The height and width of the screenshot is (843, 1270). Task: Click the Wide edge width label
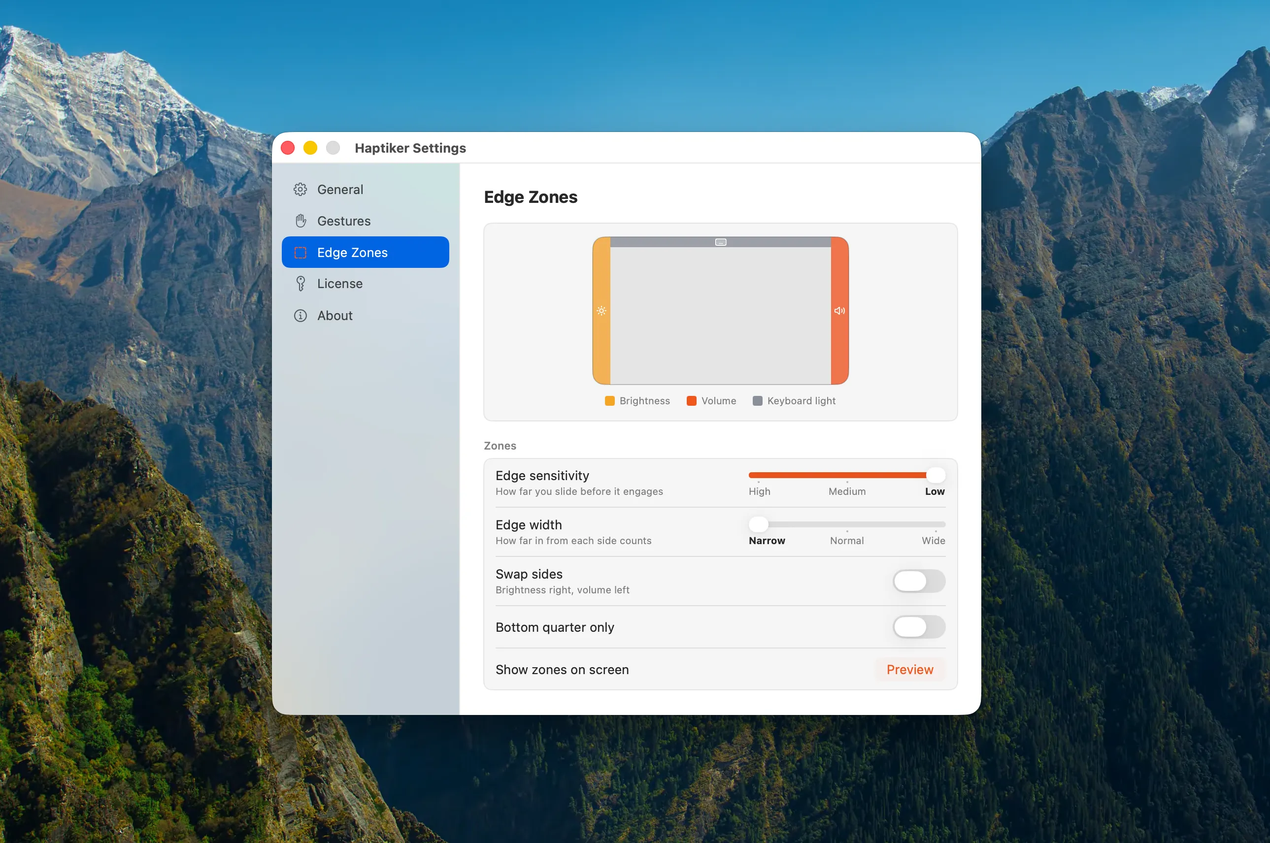[933, 541]
